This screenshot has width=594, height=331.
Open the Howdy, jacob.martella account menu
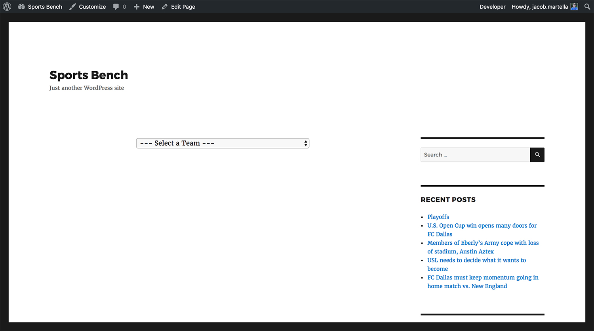click(539, 7)
